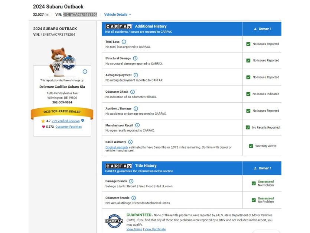
Task: Click Accident / Damage info icon
Action: [x=136, y=109]
